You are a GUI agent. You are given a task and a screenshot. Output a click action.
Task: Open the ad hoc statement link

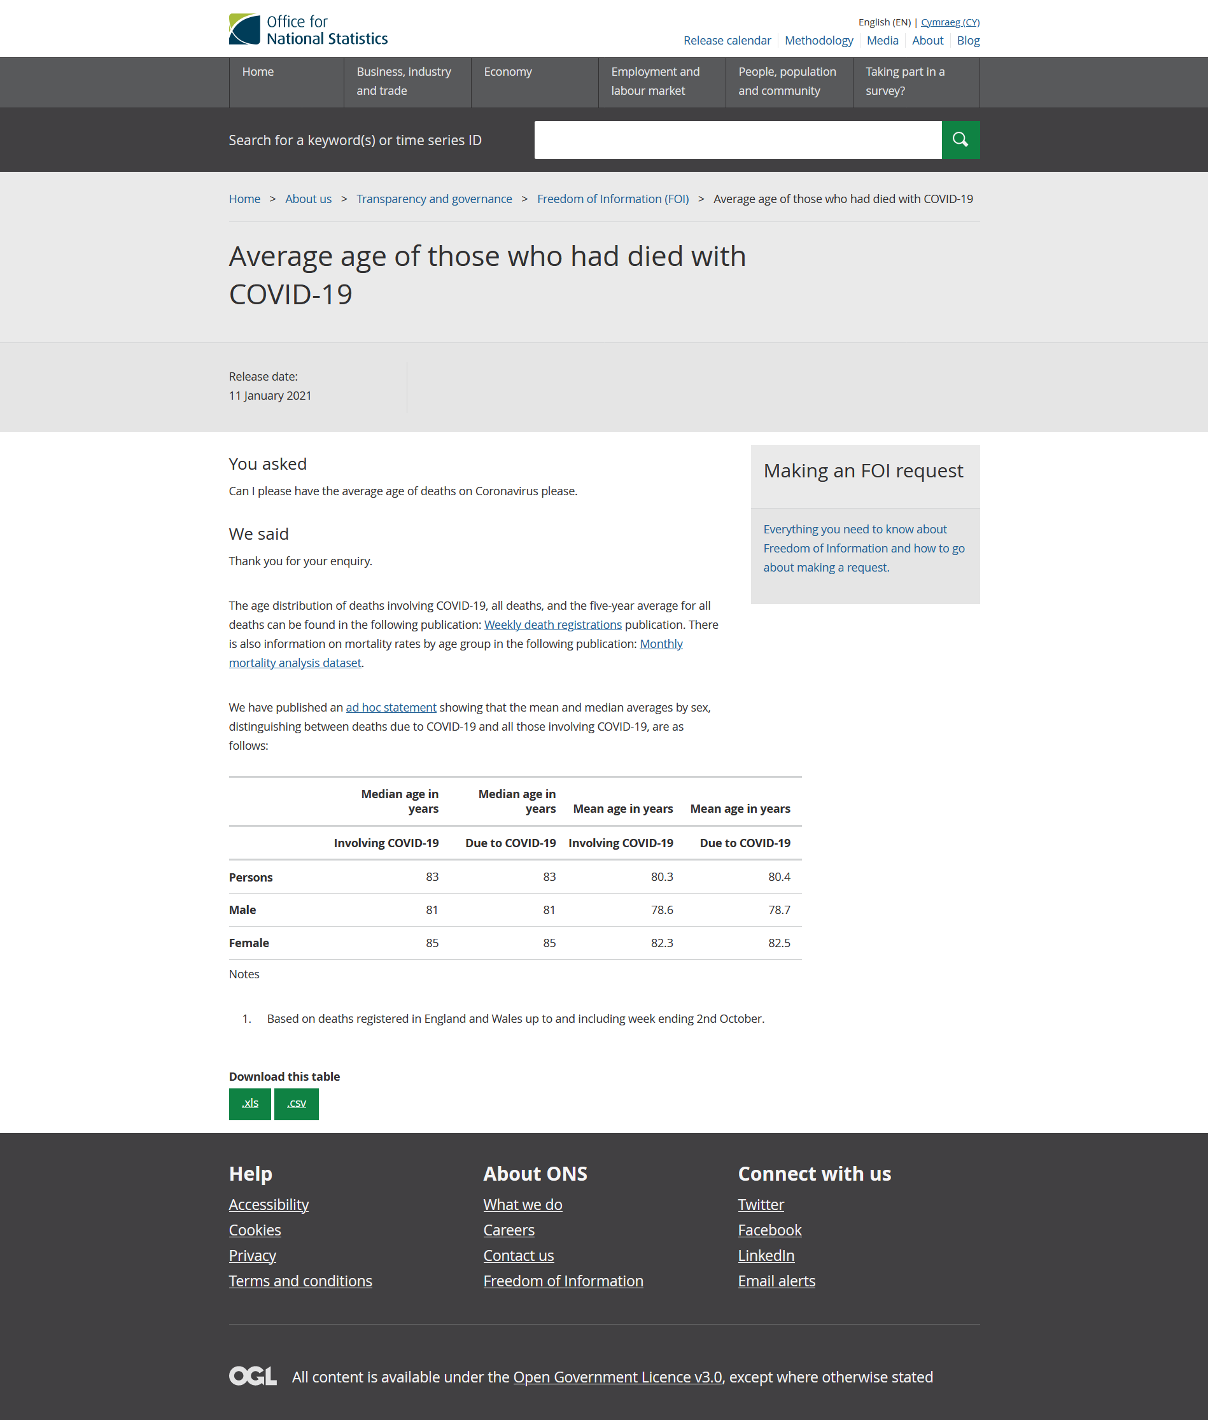[x=390, y=707]
